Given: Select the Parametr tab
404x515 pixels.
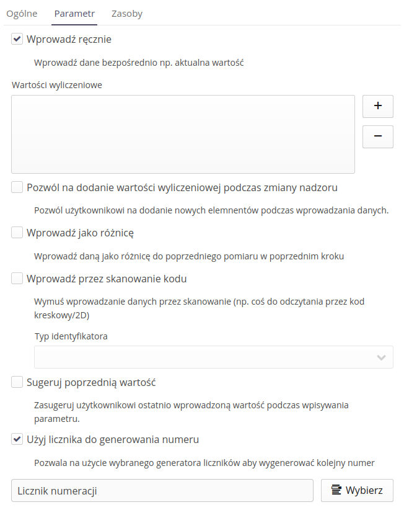Looking at the screenshot, I should pyautogui.click(x=74, y=14).
